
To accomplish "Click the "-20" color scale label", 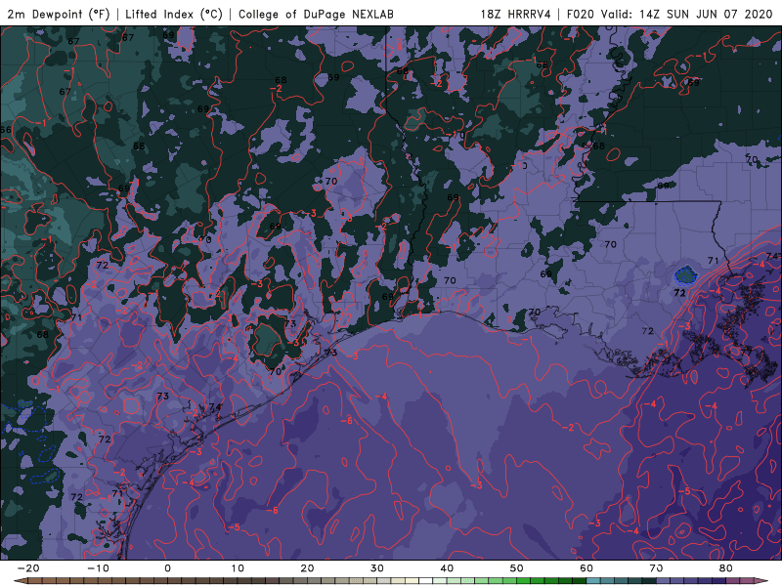I will tap(28, 568).
